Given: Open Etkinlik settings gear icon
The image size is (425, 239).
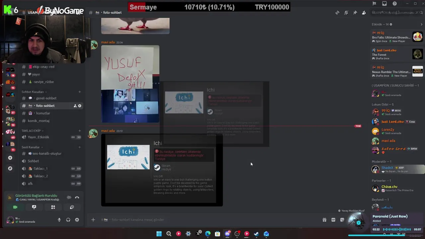Looking at the screenshot, I should pyautogui.click(x=391, y=25).
